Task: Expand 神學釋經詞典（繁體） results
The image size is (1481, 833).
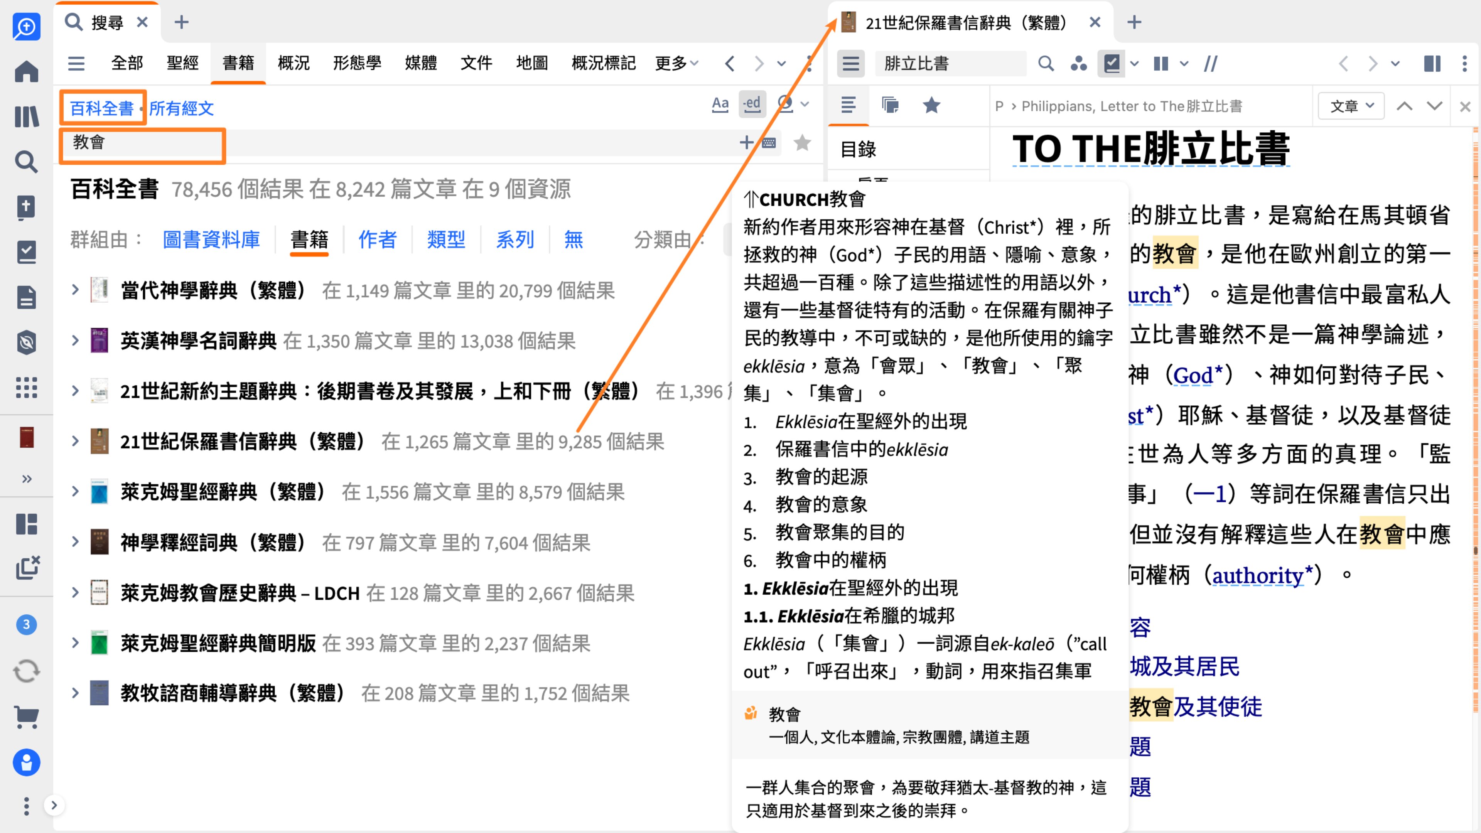Action: pos(75,541)
